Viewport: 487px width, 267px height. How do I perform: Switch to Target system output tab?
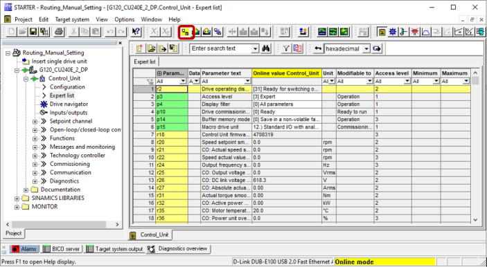pyautogui.click(x=114, y=249)
